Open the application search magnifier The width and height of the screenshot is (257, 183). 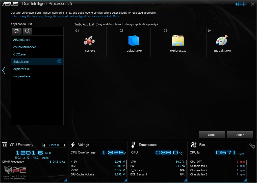click(28, 31)
